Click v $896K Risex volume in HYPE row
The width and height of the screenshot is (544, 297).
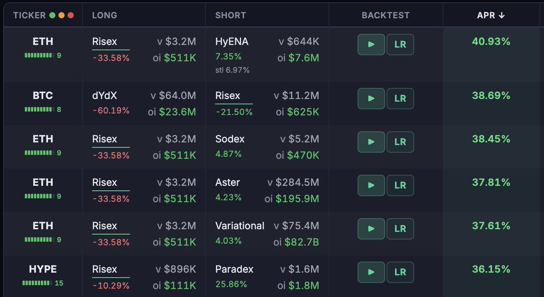click(x=176, y=269)
